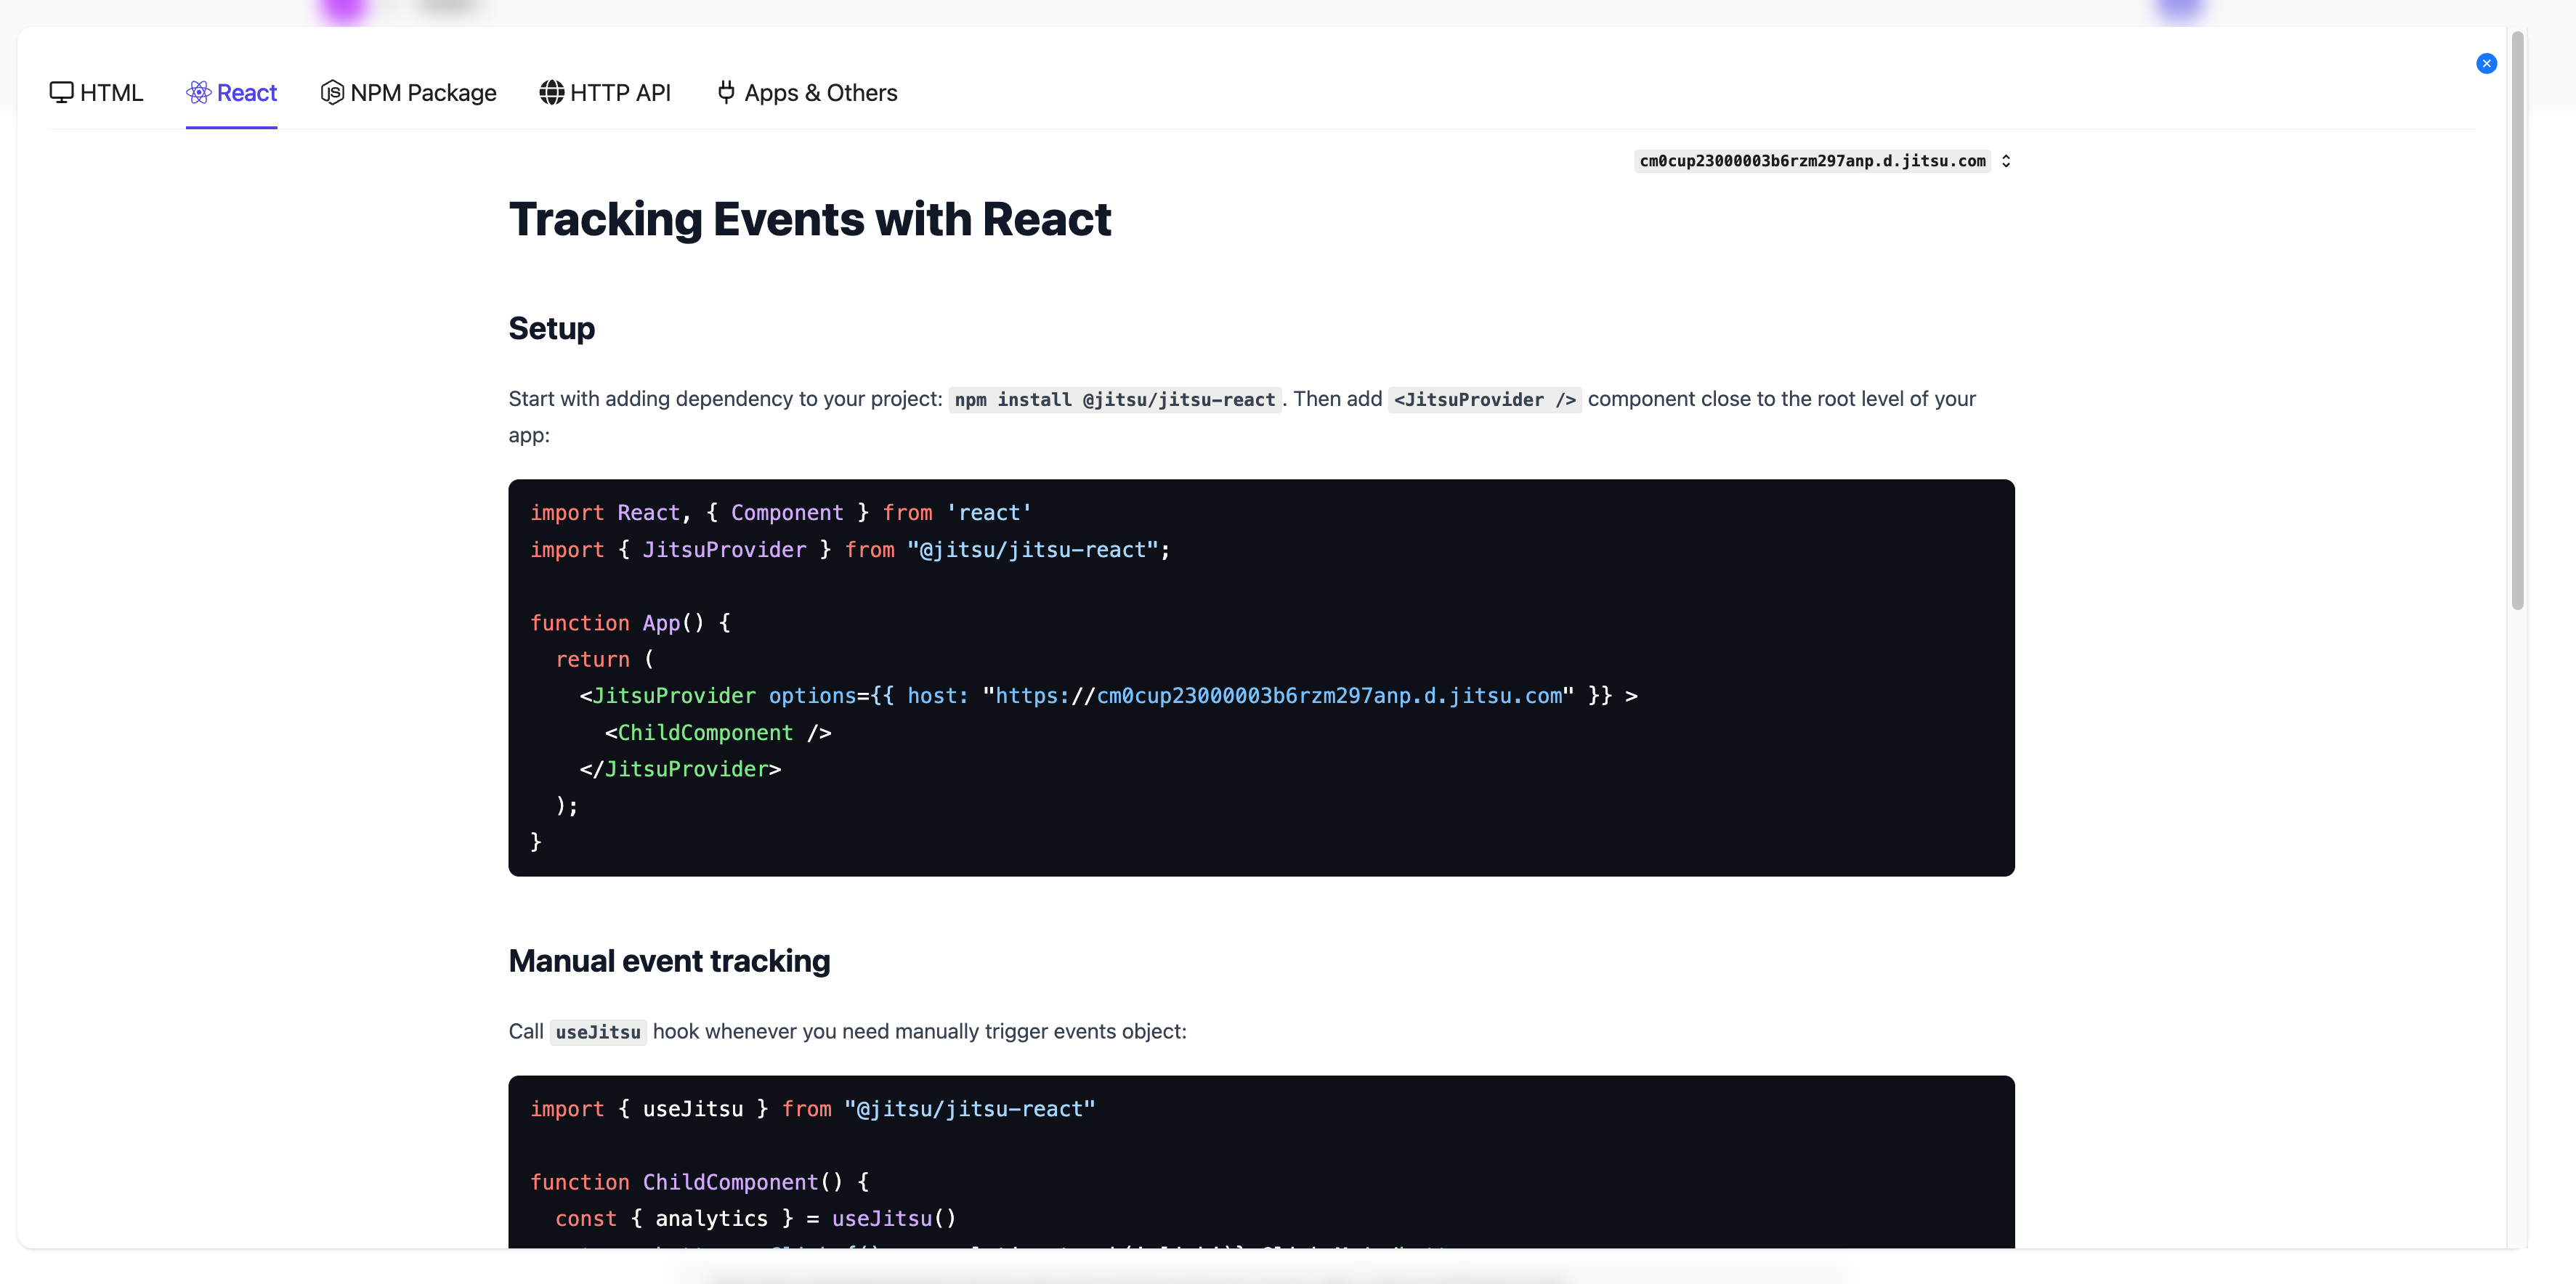Switch to the HTTP API tab

pos(605,93)
